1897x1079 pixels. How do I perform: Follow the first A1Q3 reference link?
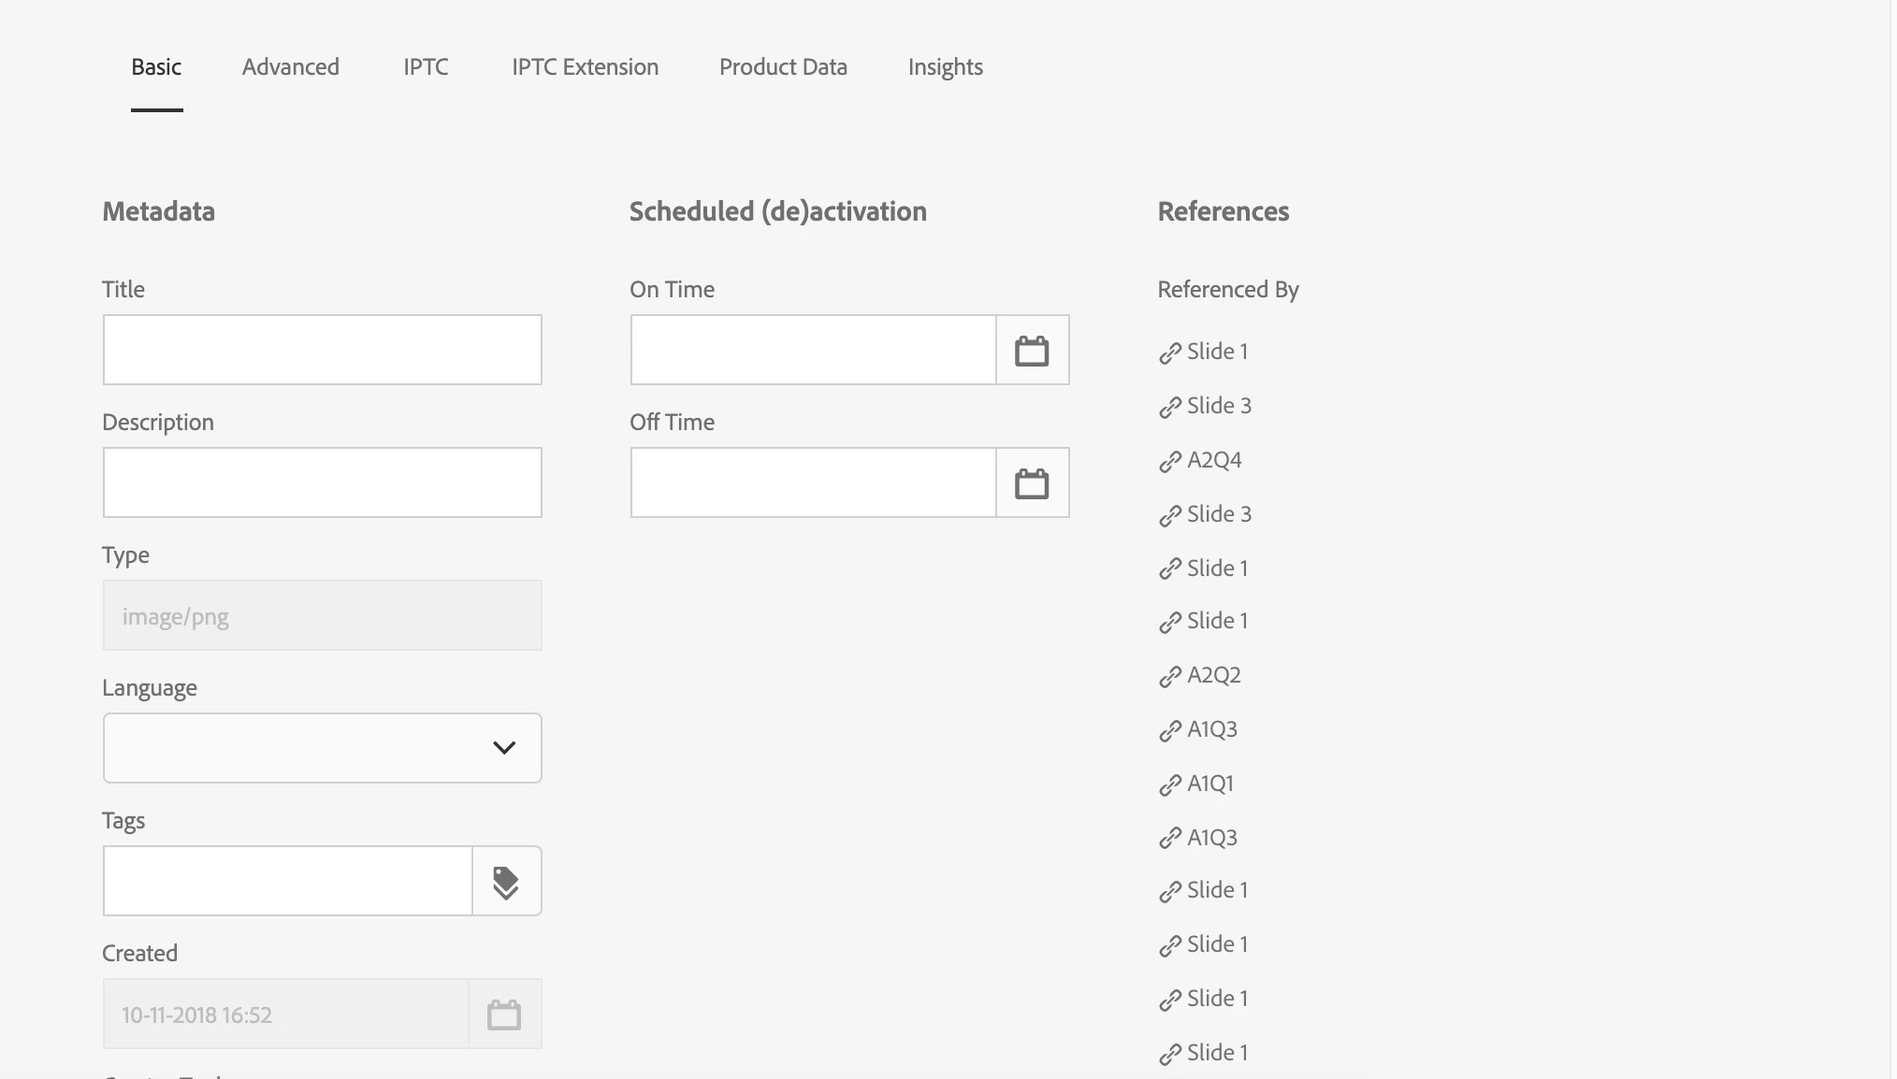tap(1211, 729)
